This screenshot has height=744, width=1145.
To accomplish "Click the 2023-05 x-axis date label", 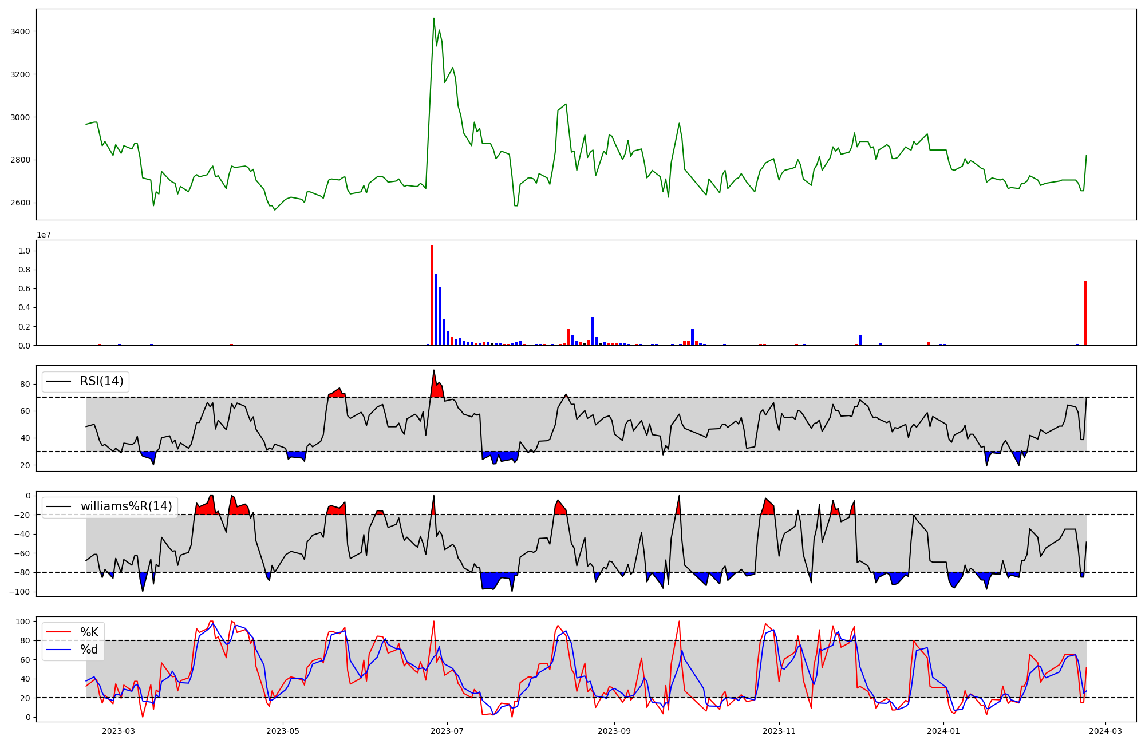I will [x=283, y=731].
